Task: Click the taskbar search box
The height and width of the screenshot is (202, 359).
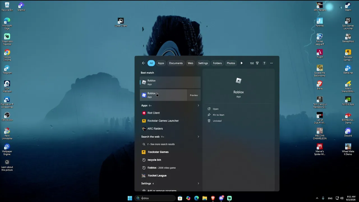Action: (x=155, y=198)
